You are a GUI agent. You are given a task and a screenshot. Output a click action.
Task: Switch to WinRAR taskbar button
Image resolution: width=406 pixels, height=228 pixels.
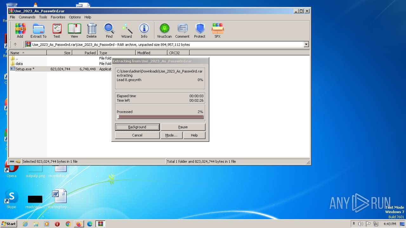pos(101,224)
